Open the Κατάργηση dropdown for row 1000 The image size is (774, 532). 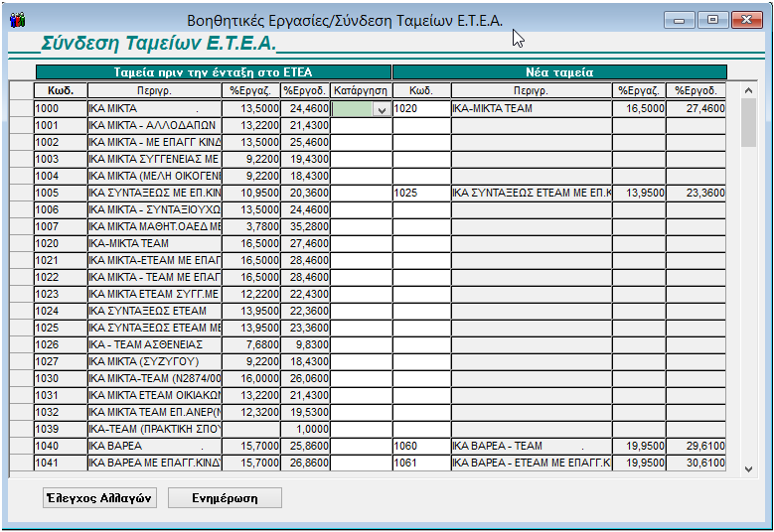pos(382,109)
